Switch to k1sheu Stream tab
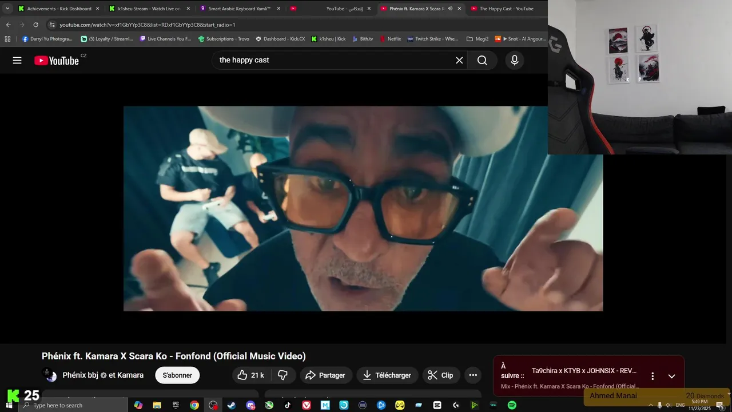This screenshot has width=732, height=412. click(x=150, y=9)
